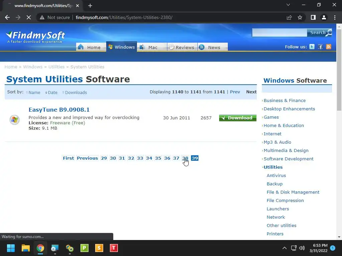
Task: Click the browser back arrow
Action: [x=7, y=17]
